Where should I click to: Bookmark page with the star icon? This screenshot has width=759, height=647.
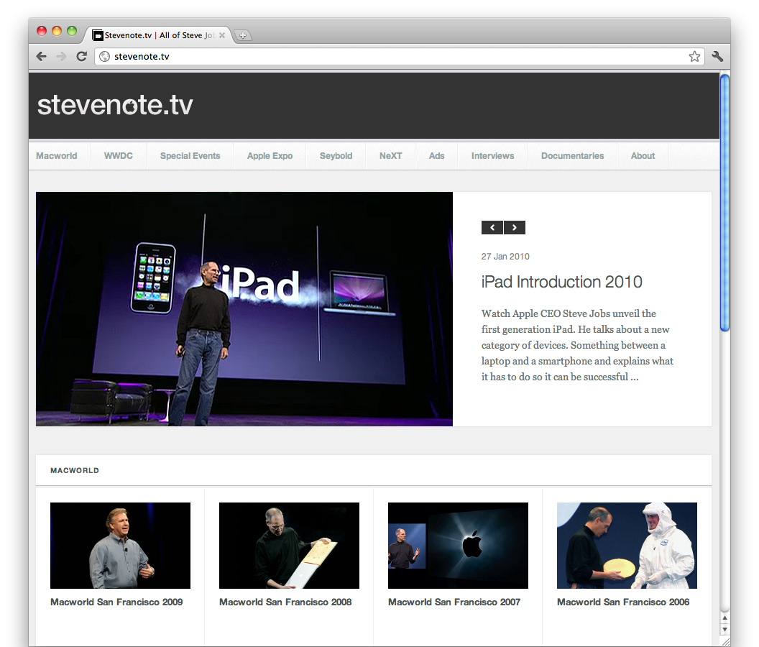point(694,57)
